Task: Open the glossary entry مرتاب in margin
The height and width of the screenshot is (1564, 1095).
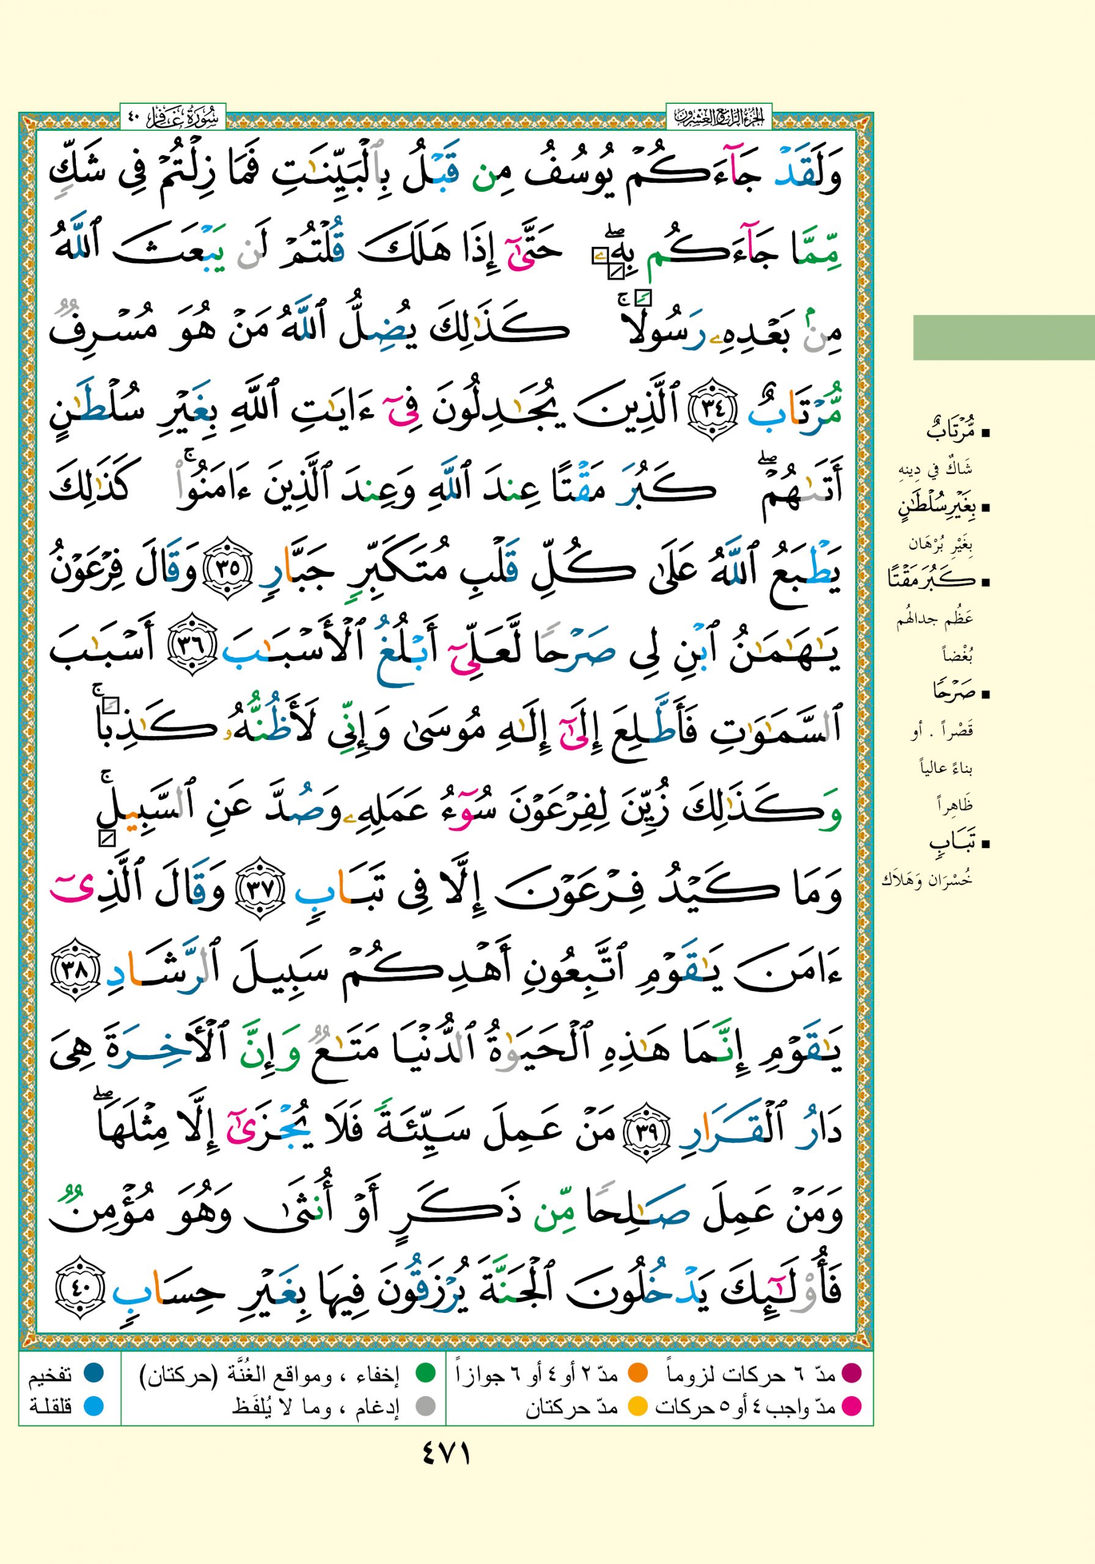Action: pos(950,431)
